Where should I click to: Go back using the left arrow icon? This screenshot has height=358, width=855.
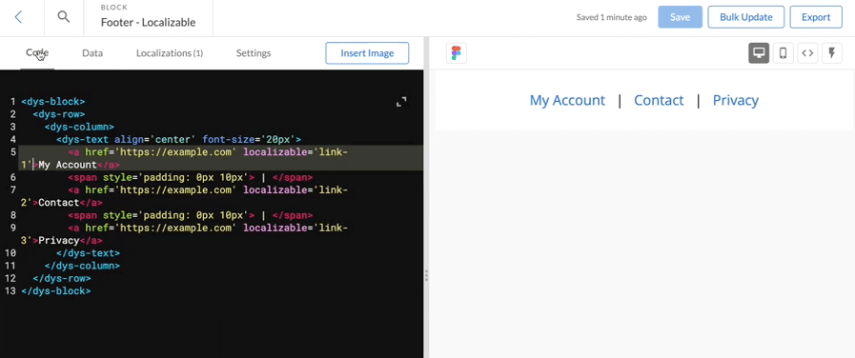pyautogui.click(x=18, y=17)
